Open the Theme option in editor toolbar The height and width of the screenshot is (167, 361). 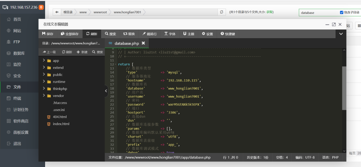coord(188,34)
